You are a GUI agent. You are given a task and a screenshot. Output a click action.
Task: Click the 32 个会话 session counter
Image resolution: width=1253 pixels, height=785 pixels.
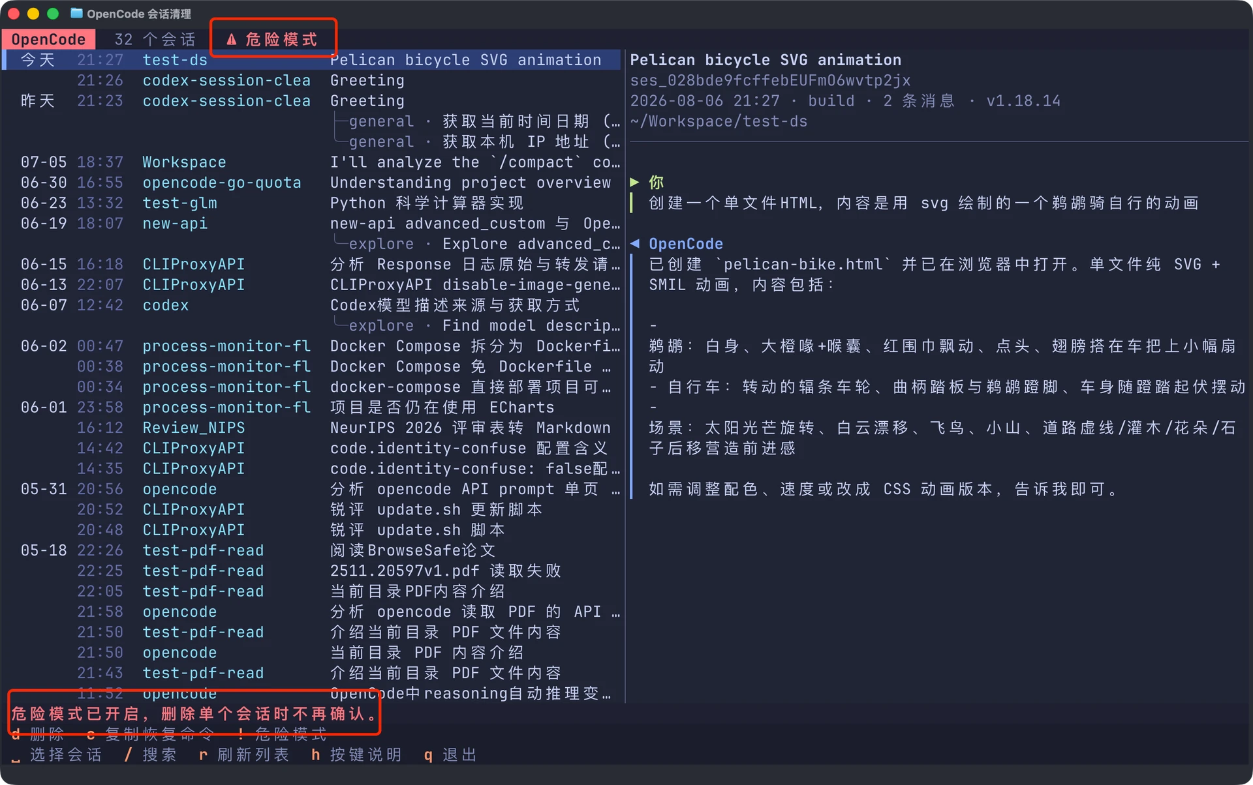(155, 40)
